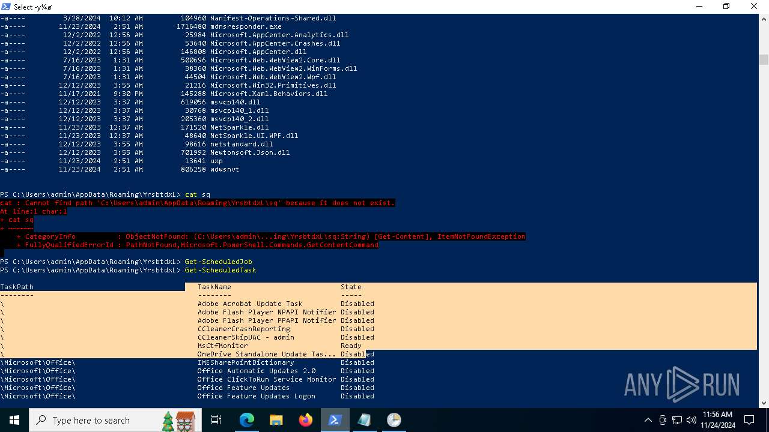Open Task View from the taskbar
The image size is (769, 432).
[216, 420]
